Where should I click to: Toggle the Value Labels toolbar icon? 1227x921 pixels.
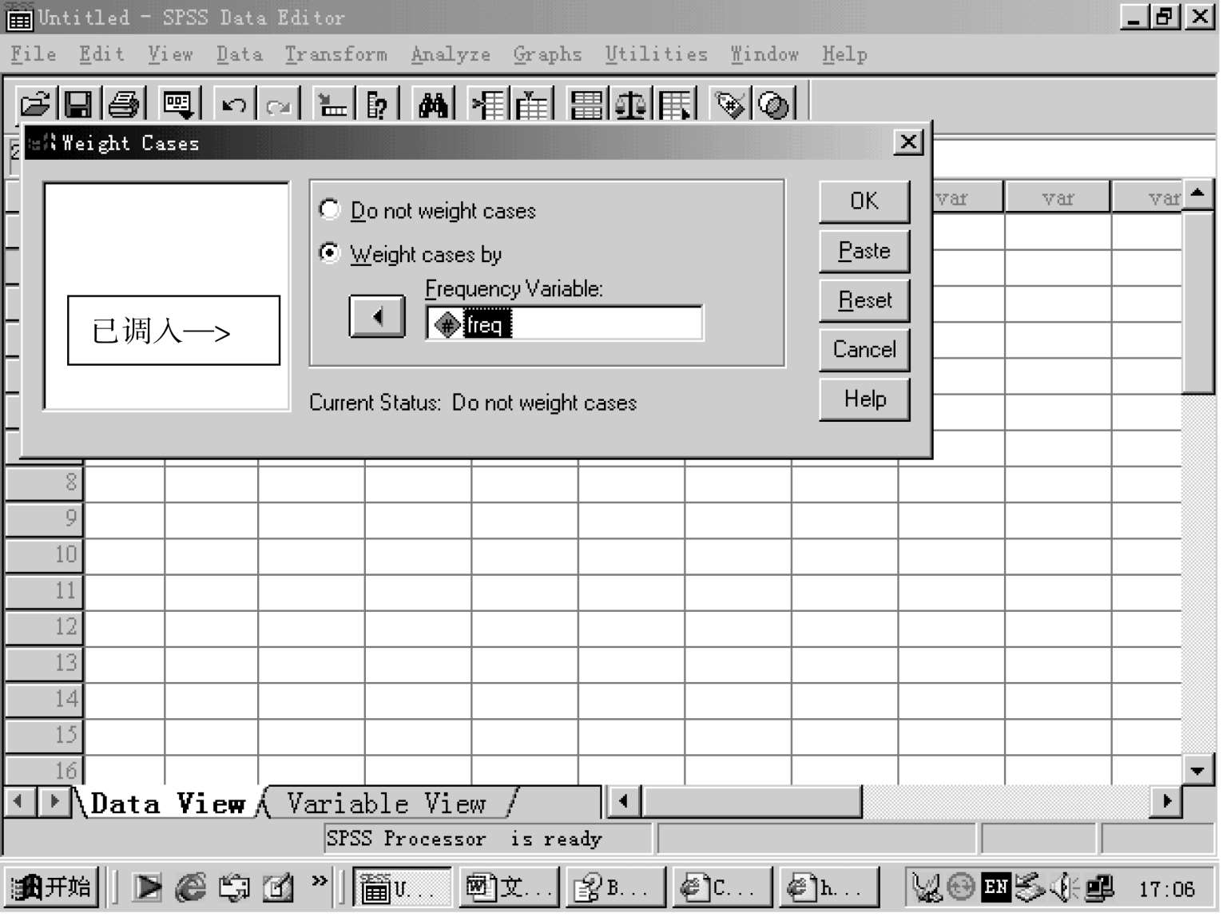tap(730, 104)
